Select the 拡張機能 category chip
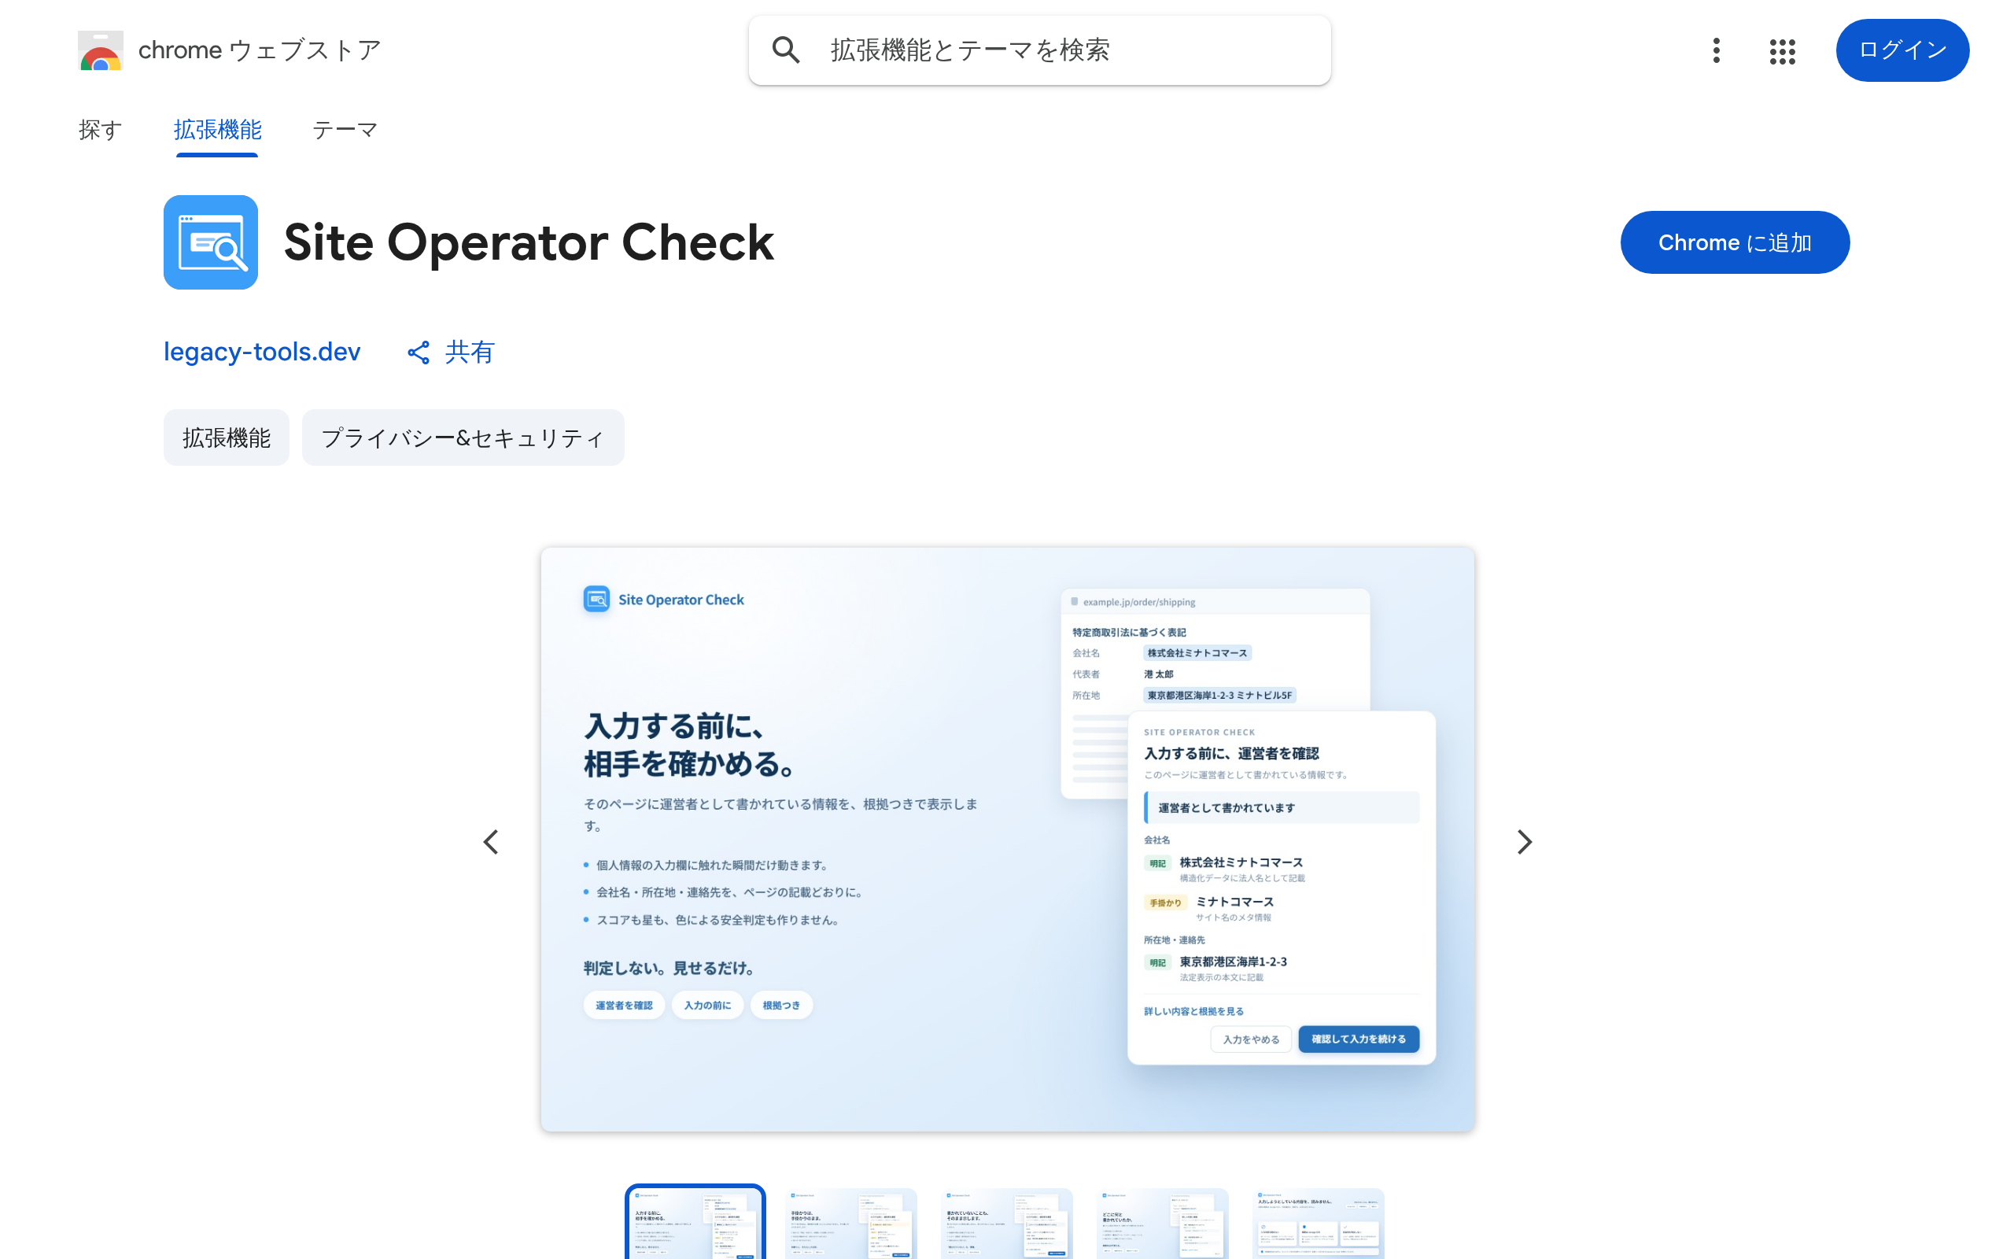 [227, 438]
